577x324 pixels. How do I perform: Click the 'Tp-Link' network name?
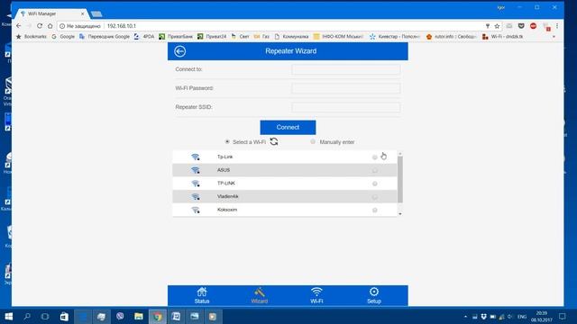click(224, 157)
